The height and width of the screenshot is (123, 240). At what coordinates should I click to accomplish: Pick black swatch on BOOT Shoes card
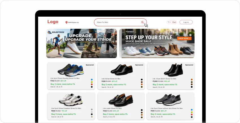coord(192,87)
